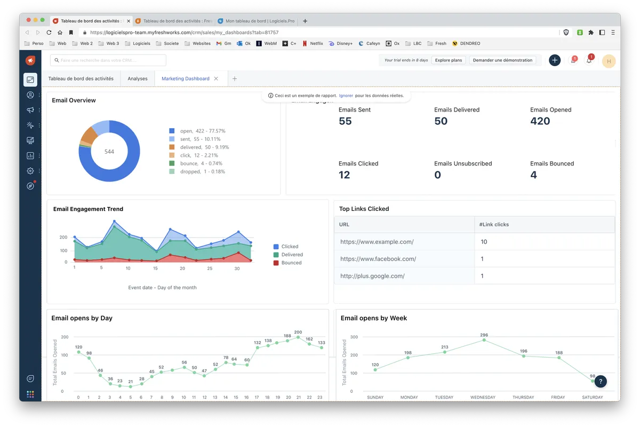This screenshot has height=427, width=640.
Task: Click the dark blue plus quick-add button
Action: pyautogui.click(x=555, y=60)
